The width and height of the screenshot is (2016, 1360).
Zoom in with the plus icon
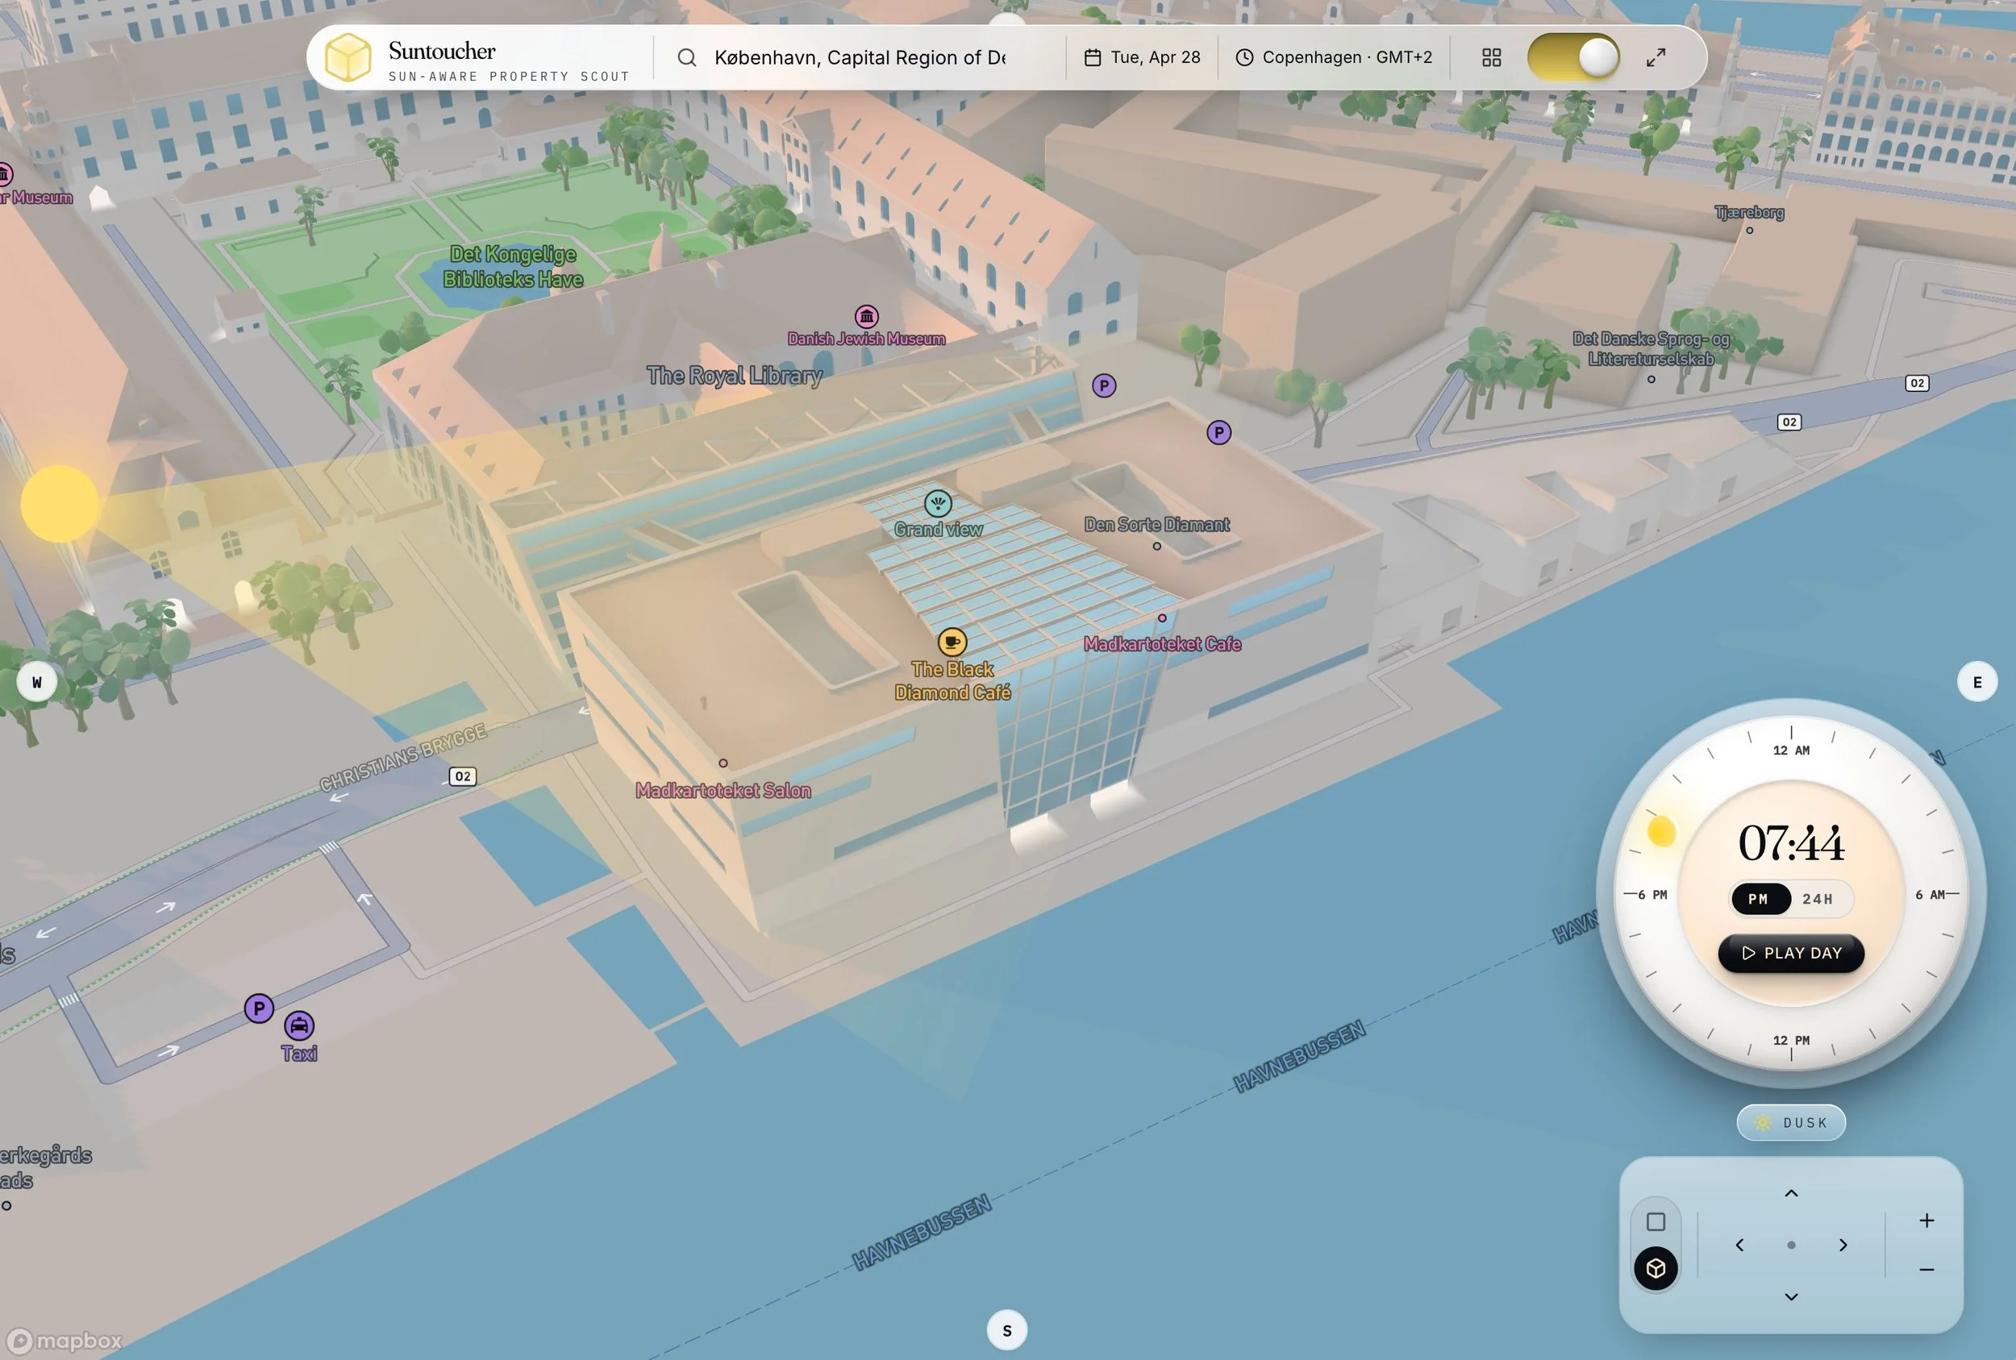pyautogui.click(x=1926, y=1221)
